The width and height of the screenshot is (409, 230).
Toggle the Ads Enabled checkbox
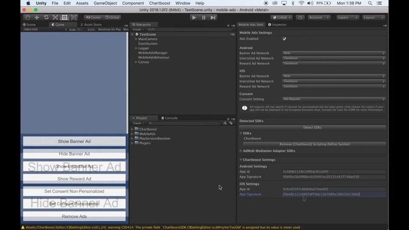284,39
